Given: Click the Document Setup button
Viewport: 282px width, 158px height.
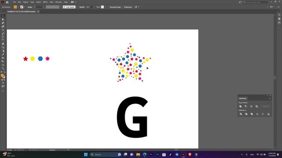Looking at the screenshot, I should [x=115, y=7].
